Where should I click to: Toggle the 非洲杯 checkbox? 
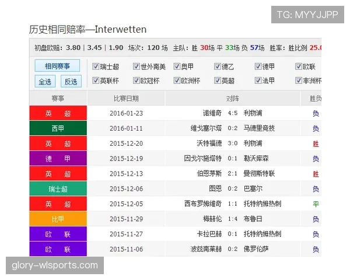point(299,80)
